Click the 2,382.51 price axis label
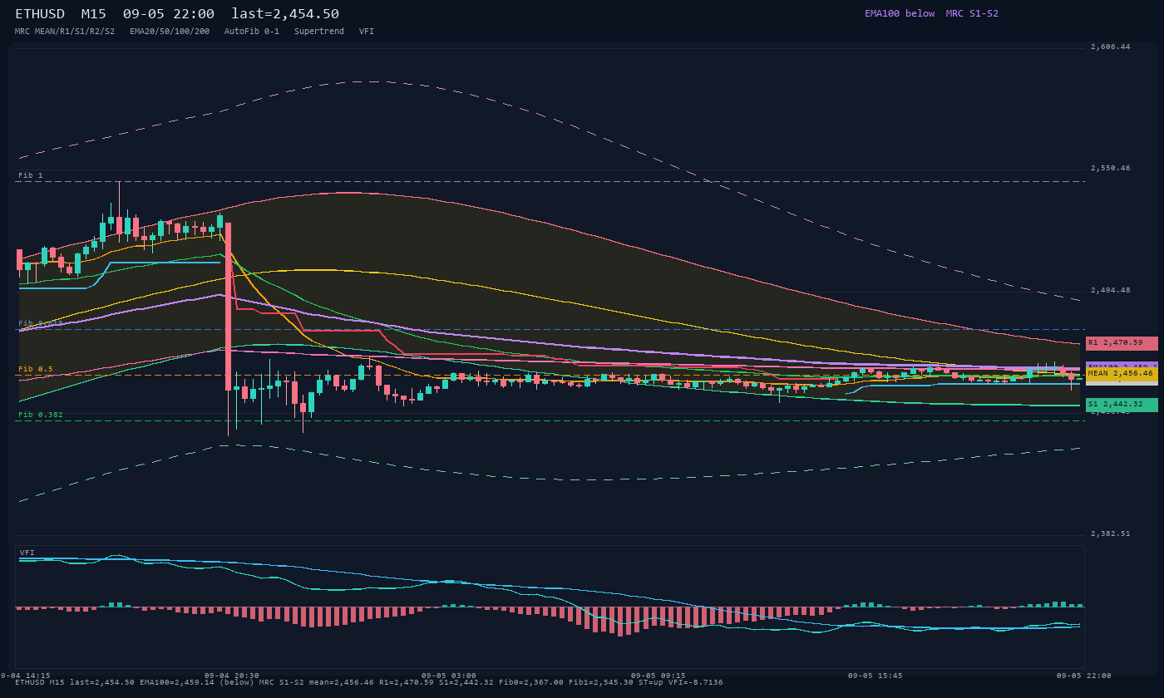This screenshot has height=698, width=1164. (1110, 533)
